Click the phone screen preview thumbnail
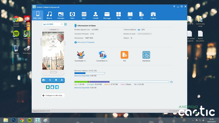 coord(53,51)
